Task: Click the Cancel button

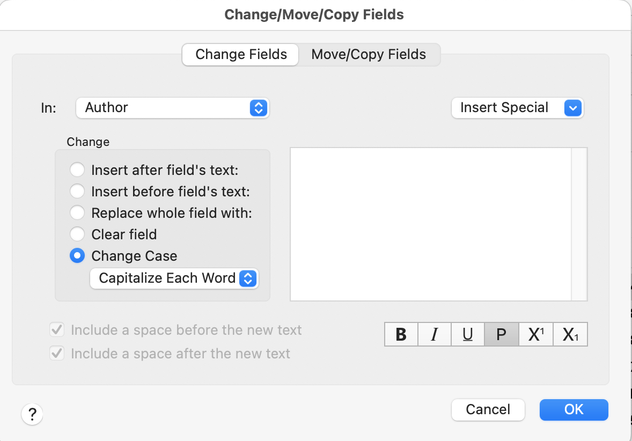Action: pyautogui.click(x=488, y=410)
